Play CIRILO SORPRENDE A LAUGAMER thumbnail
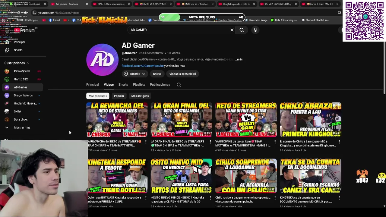The width and height of the screenshot is (386, 217). [246, 176]
